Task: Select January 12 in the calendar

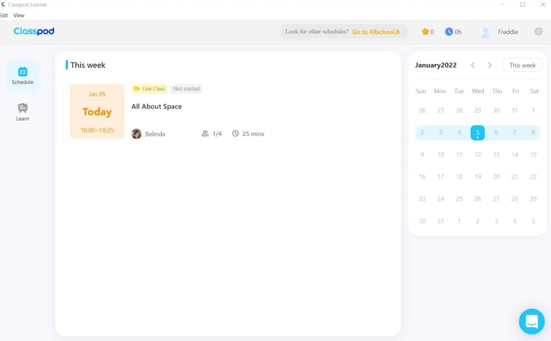Action: click(478, 155)
